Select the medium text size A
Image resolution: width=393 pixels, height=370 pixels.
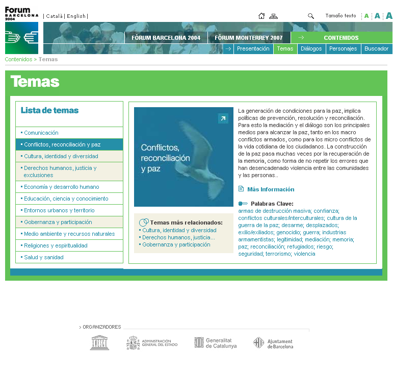pyautogui.click(x=377, y=16)
